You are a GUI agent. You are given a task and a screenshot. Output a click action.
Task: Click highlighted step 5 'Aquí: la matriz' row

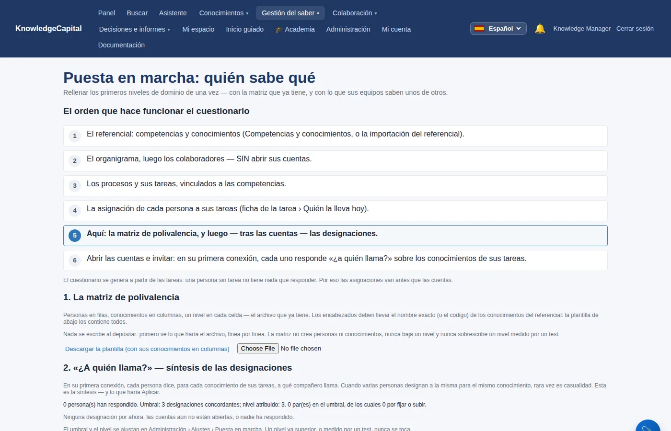pyautogui.click(x=335, y=236)
